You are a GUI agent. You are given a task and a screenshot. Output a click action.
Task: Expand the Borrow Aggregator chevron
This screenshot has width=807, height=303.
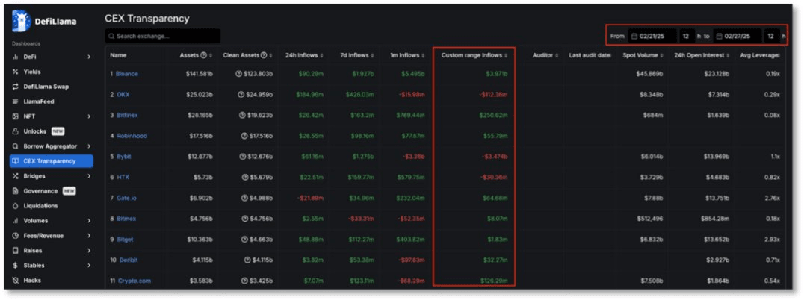point(88,146)
